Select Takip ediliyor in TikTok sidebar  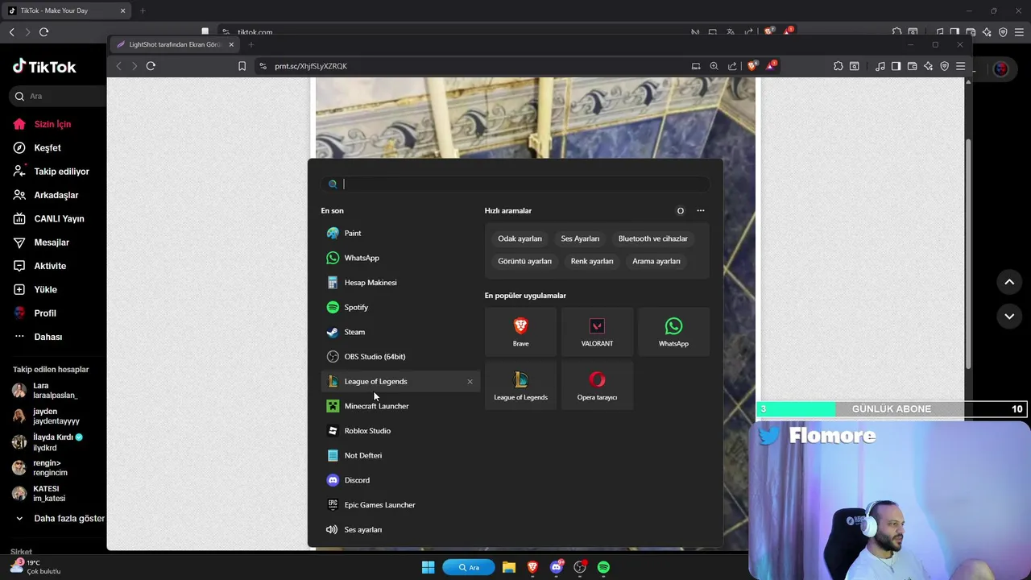[51, 172]
